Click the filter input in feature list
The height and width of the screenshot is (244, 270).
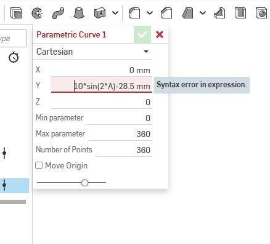click(x=13, y=38)
